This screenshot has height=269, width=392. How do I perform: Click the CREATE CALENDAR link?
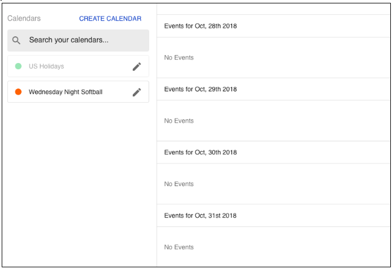tap(110, 19)
